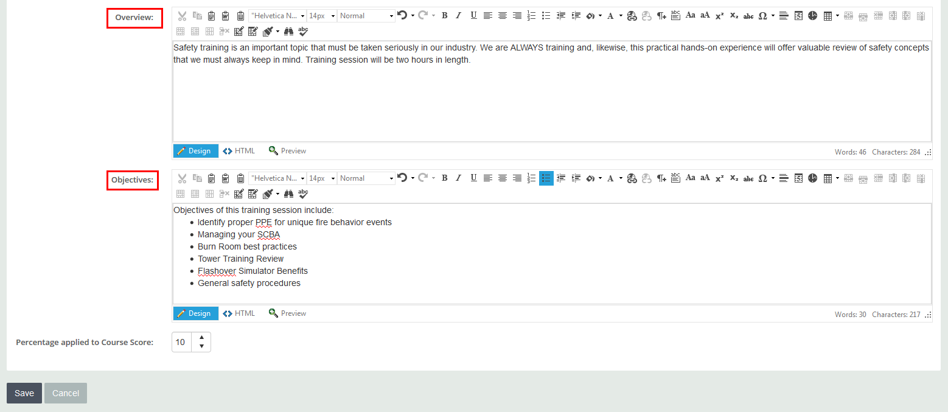Switch Overview editor to the HTML tab
948x412 pixels.
[239, 151]
